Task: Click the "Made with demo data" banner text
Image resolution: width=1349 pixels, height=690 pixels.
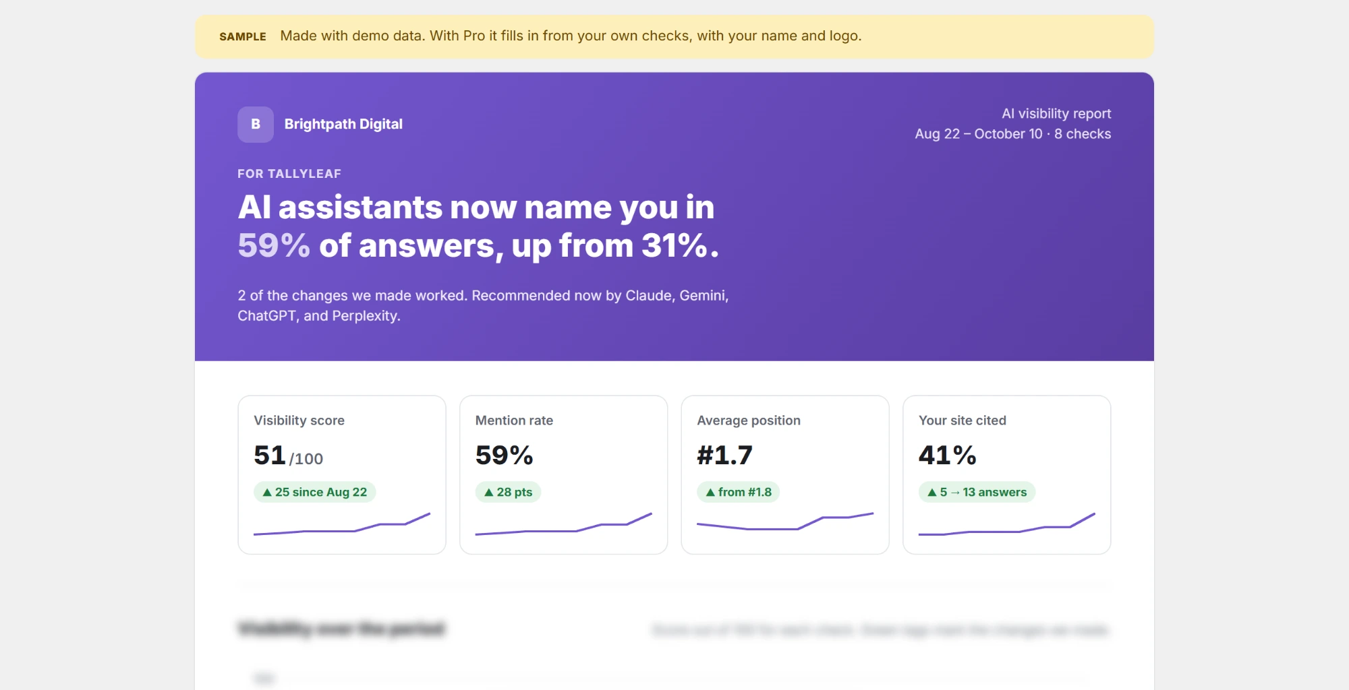Action: pos(571,36)
